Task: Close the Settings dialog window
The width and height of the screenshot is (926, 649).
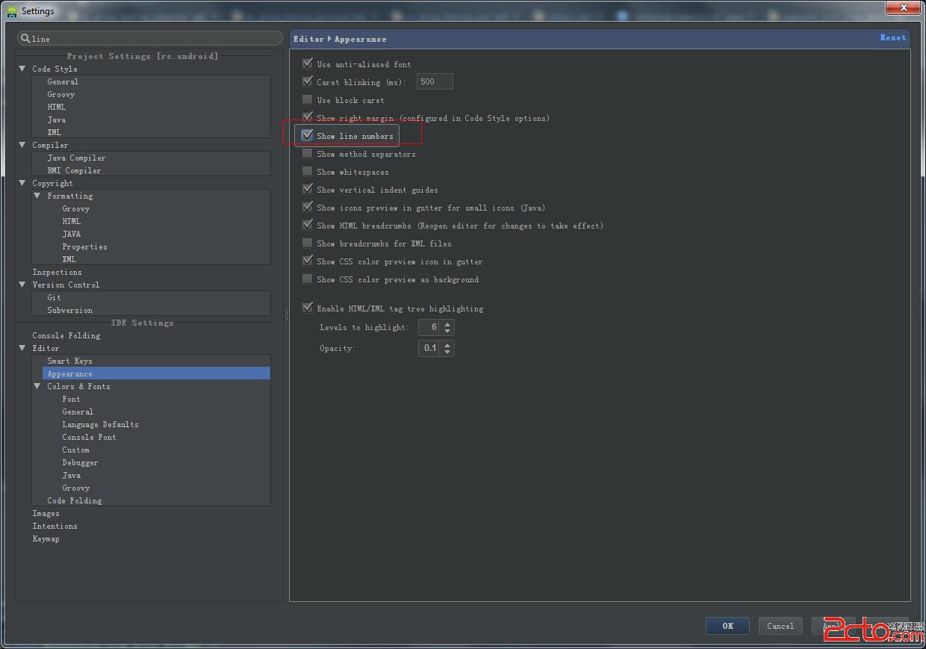Action: pyautogui.click(x=904, y=8)
